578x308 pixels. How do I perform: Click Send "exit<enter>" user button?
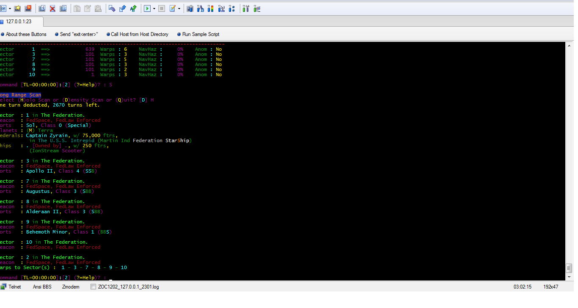(x=79, y=34)
